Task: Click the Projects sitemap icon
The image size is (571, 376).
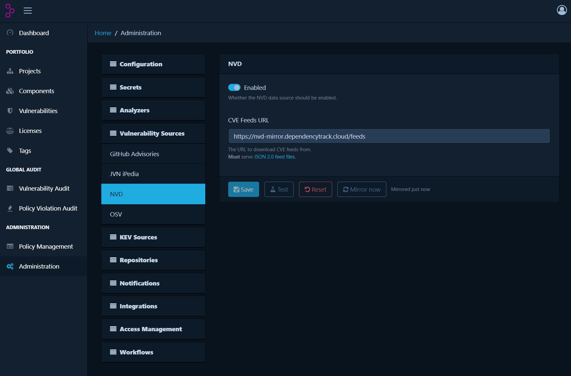Action: (10, 71)
